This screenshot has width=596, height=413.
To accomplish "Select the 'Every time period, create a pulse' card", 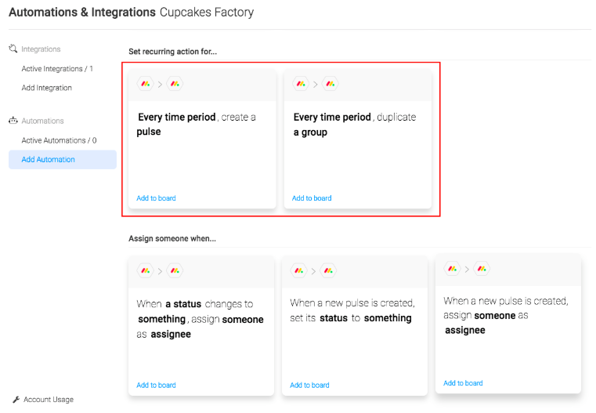I will [x=201, y=141].
